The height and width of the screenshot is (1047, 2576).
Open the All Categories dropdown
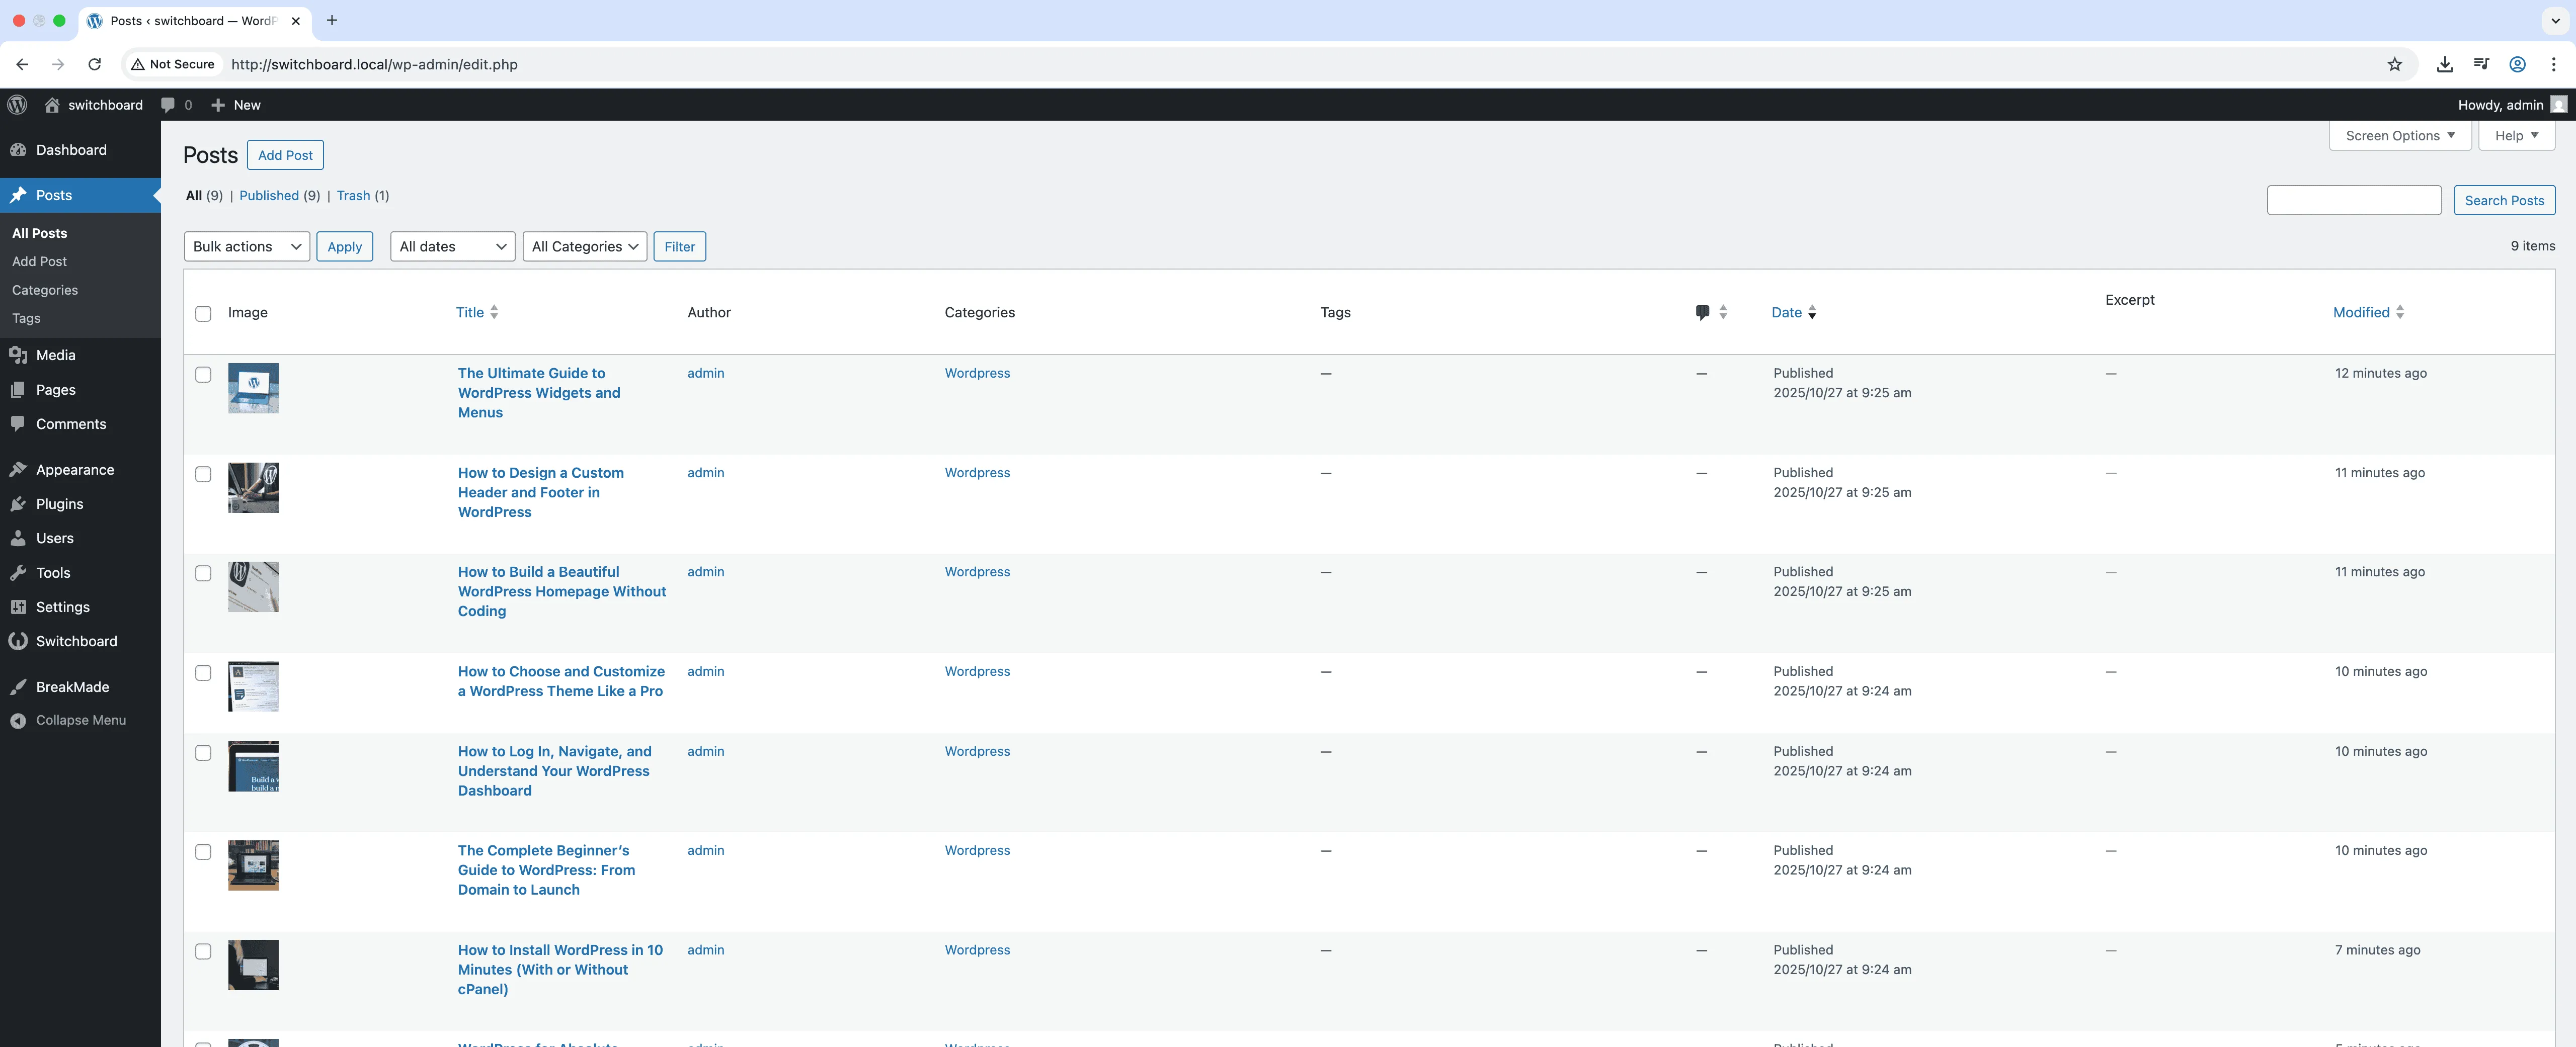(x=584, y=246)
